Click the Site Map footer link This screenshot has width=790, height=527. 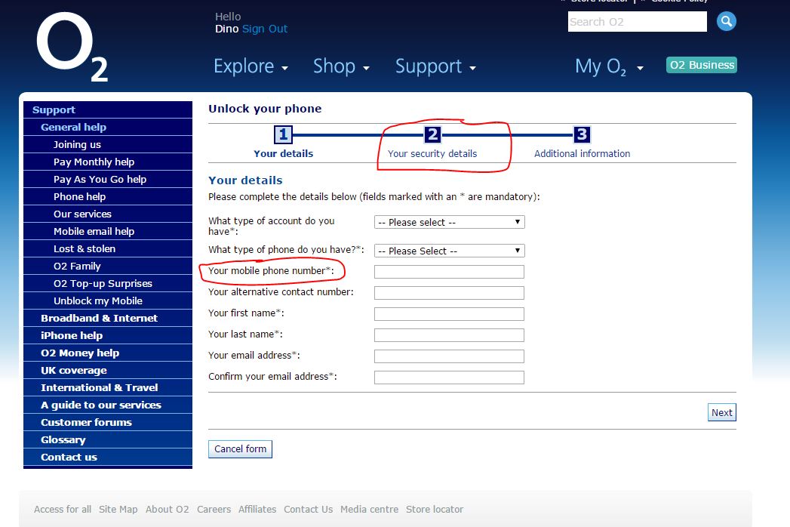(x=118, y=509)
